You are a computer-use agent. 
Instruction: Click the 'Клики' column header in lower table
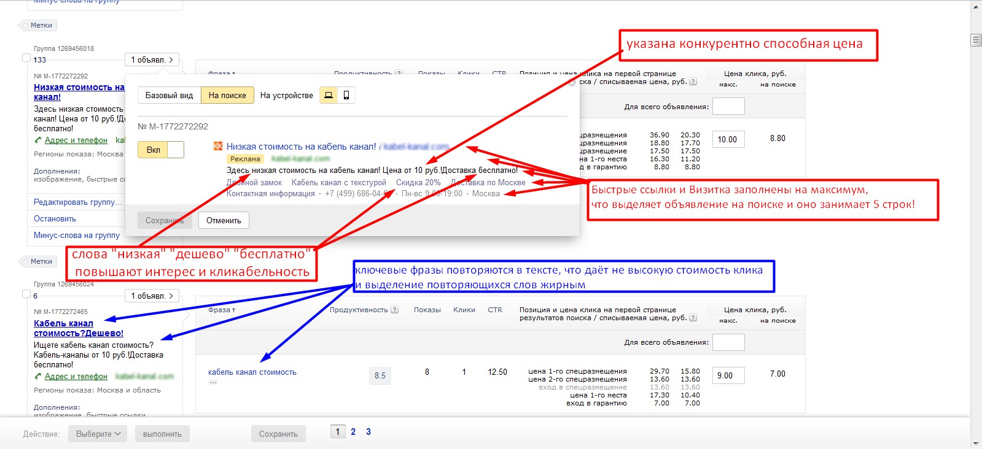pos(464,310)
